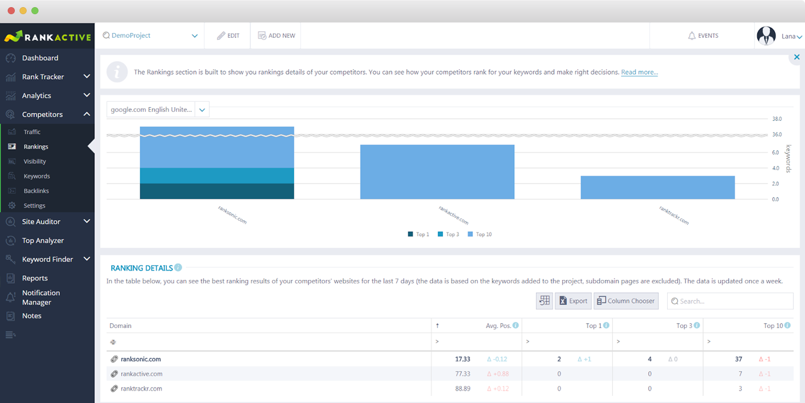The height and width of the screenshot is (403, 805).
Task: Toggle the Top 3 legend swatch
Action: click(x=440, y=234)
